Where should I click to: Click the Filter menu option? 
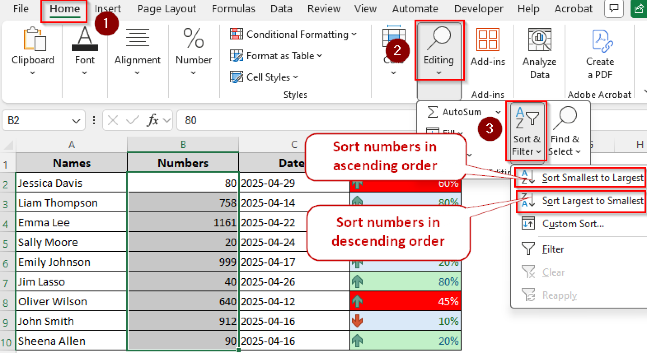[x=553, y=249]
